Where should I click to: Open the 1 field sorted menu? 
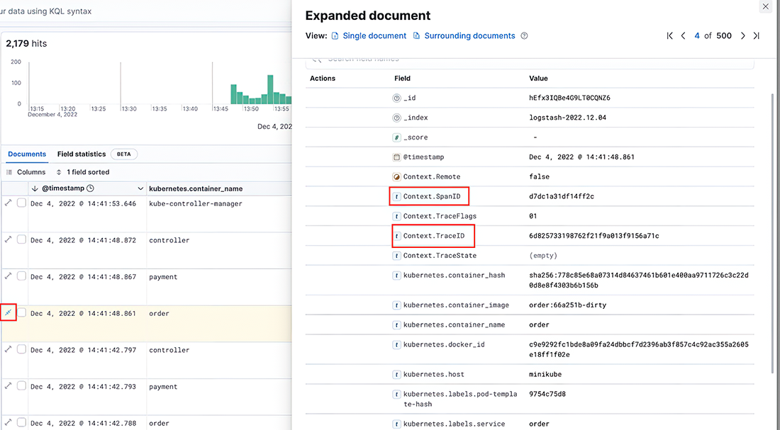(x=82, y=172)
